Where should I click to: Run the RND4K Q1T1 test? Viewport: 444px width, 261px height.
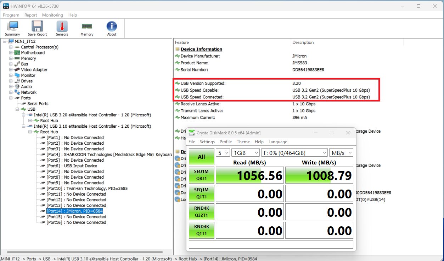tap(201, 231)
